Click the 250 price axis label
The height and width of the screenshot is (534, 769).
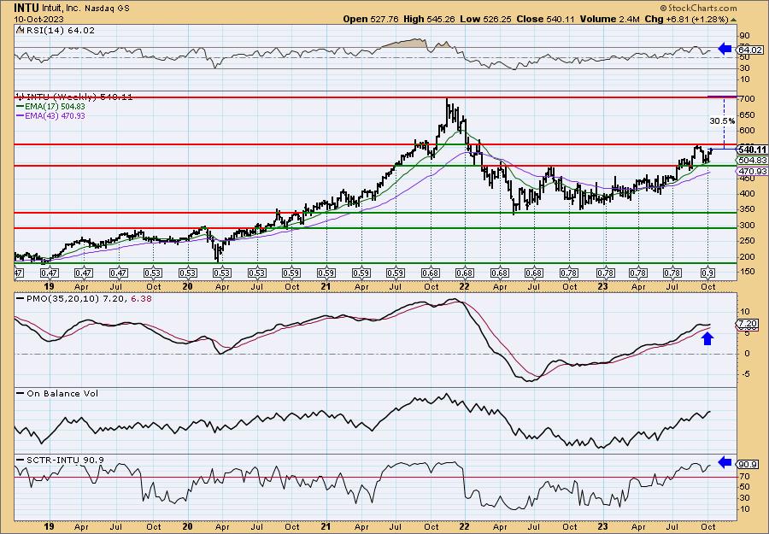tap(747, 241)
